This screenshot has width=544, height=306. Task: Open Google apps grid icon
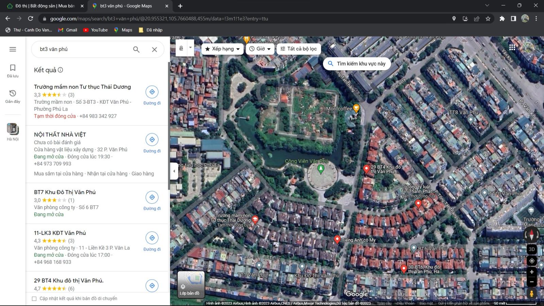click(x=512, y=47)
